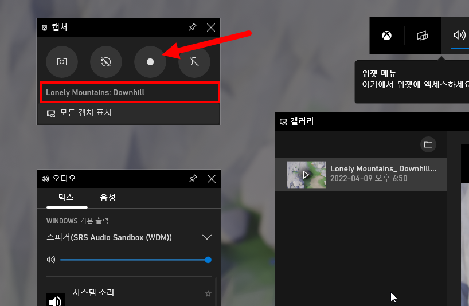Toggle microphone while recording

194,62
